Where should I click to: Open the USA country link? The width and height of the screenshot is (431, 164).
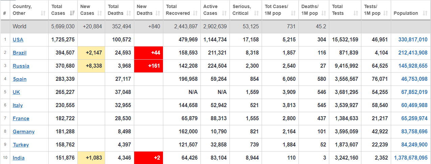pos(18,40)
